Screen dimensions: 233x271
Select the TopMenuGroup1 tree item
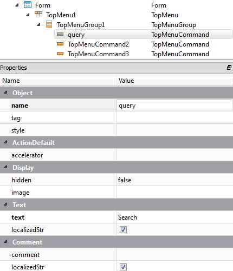(81, 25)
